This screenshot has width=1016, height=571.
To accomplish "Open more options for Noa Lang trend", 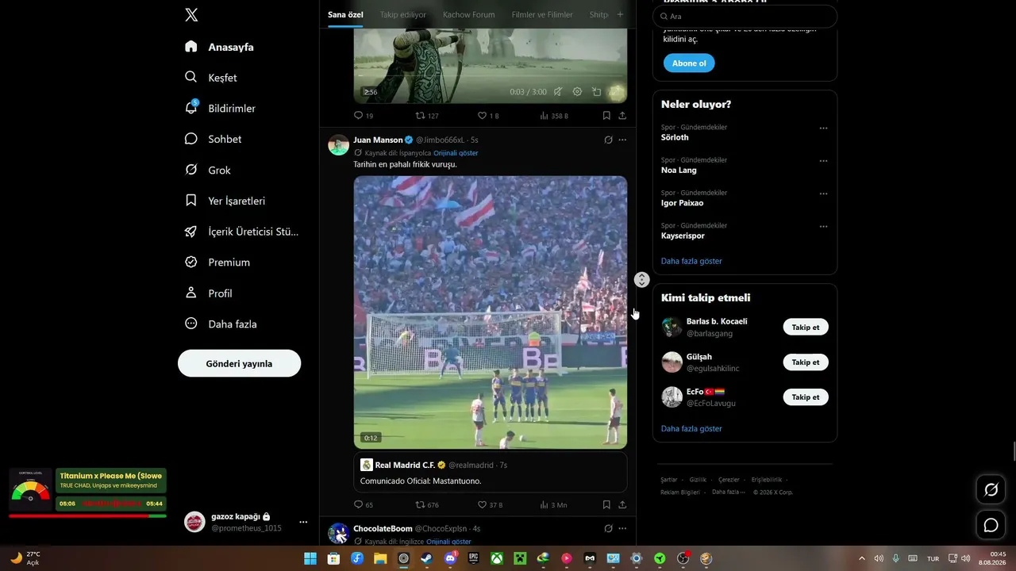I will point(823,161).
